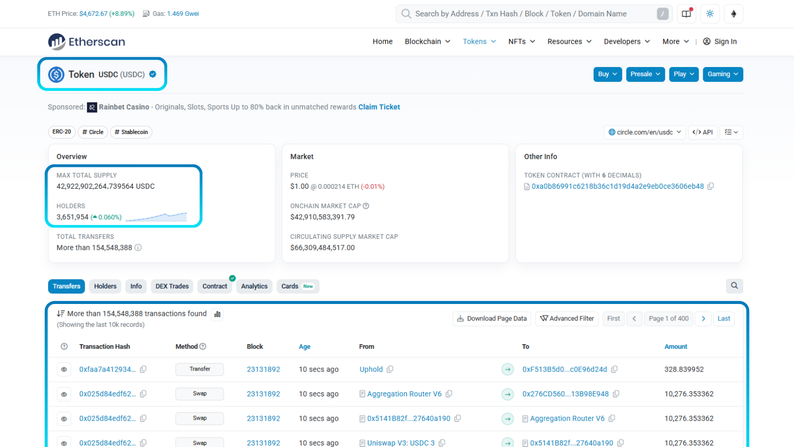The image size is (794, 447).
Task: Copy transaction hash 0xfaa7a412934
Action: point(143,370)
